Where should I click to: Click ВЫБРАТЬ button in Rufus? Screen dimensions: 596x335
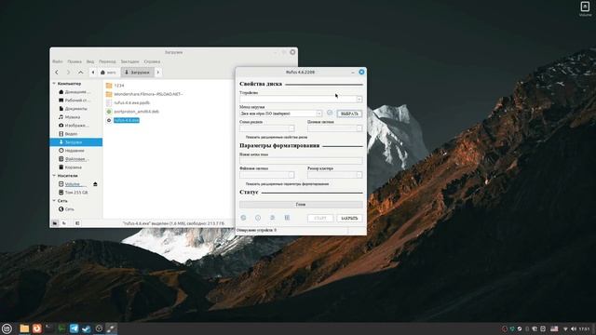349,114
